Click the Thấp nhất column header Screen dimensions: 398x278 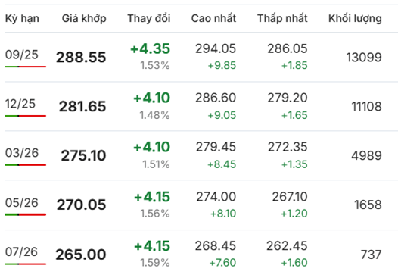click(282, 18)
